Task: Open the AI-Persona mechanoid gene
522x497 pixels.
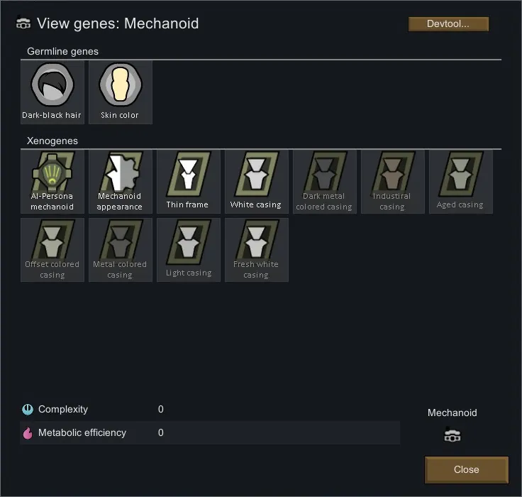Action: [x=52, y=182]
